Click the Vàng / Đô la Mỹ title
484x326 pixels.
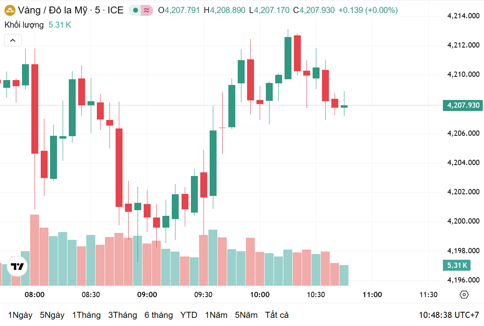53,10
